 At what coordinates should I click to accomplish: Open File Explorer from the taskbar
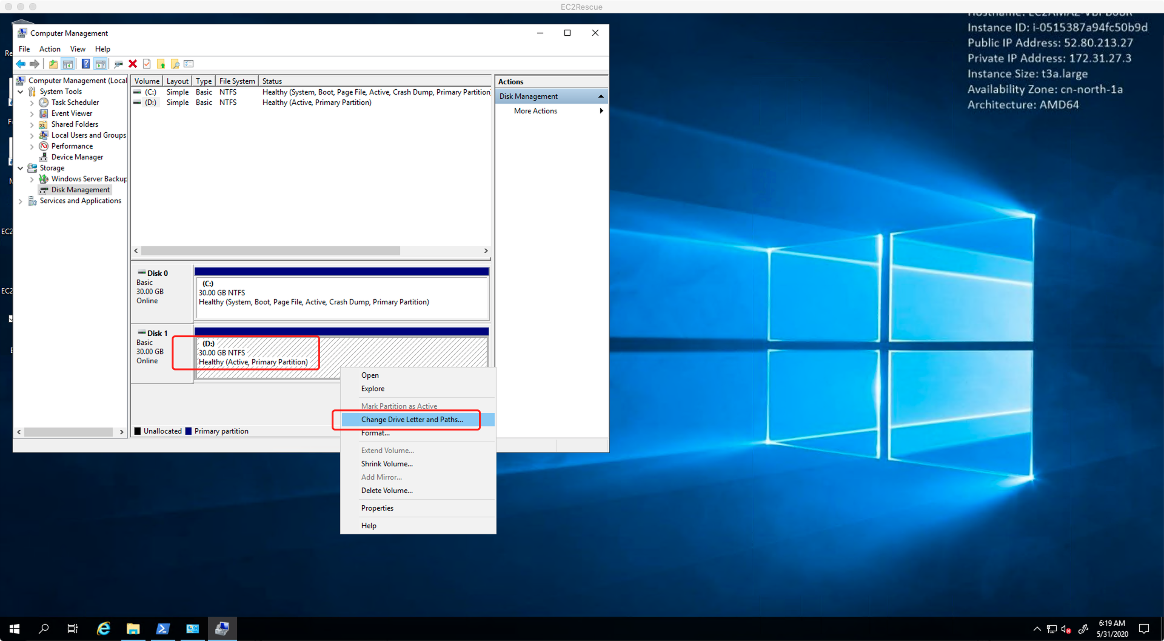pos(133,629)
